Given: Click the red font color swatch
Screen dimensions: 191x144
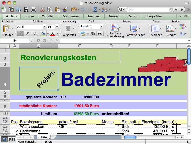Looking at the screenshot, I should (53, 34).
